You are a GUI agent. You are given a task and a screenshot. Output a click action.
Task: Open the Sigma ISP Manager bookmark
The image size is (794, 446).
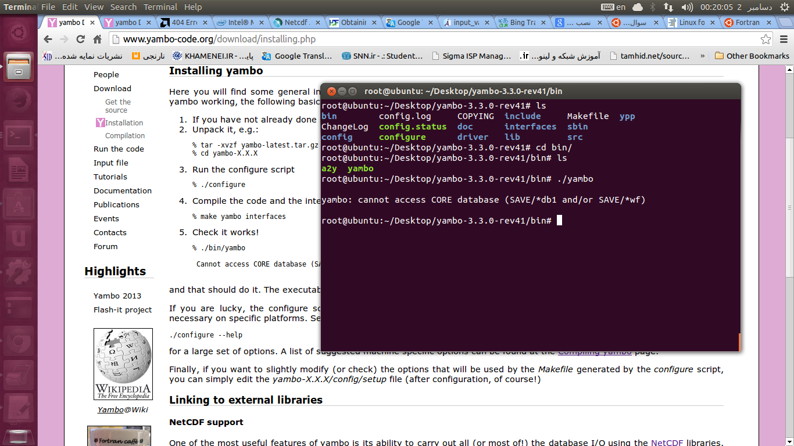coord(471,56)
